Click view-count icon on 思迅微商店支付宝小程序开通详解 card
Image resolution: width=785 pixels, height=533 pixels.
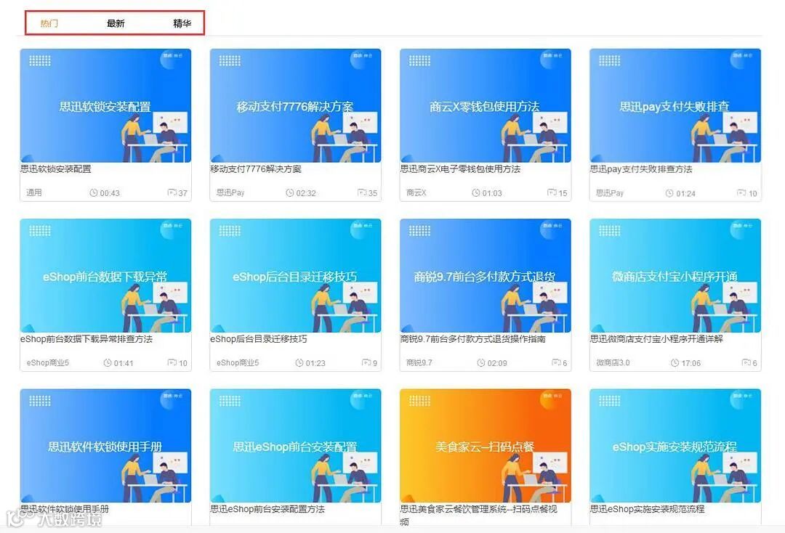[746, 362]
